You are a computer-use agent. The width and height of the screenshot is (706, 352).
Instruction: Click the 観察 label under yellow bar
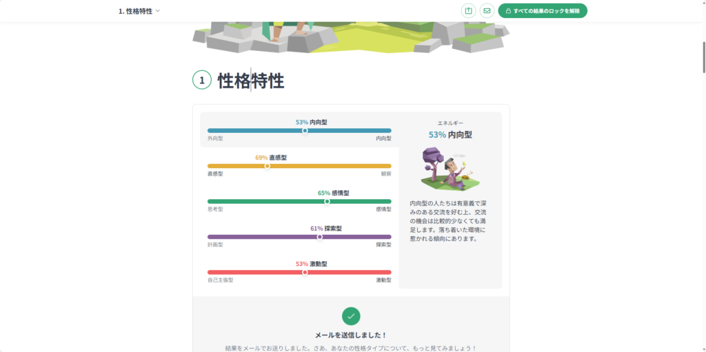[x=386, y=174]
